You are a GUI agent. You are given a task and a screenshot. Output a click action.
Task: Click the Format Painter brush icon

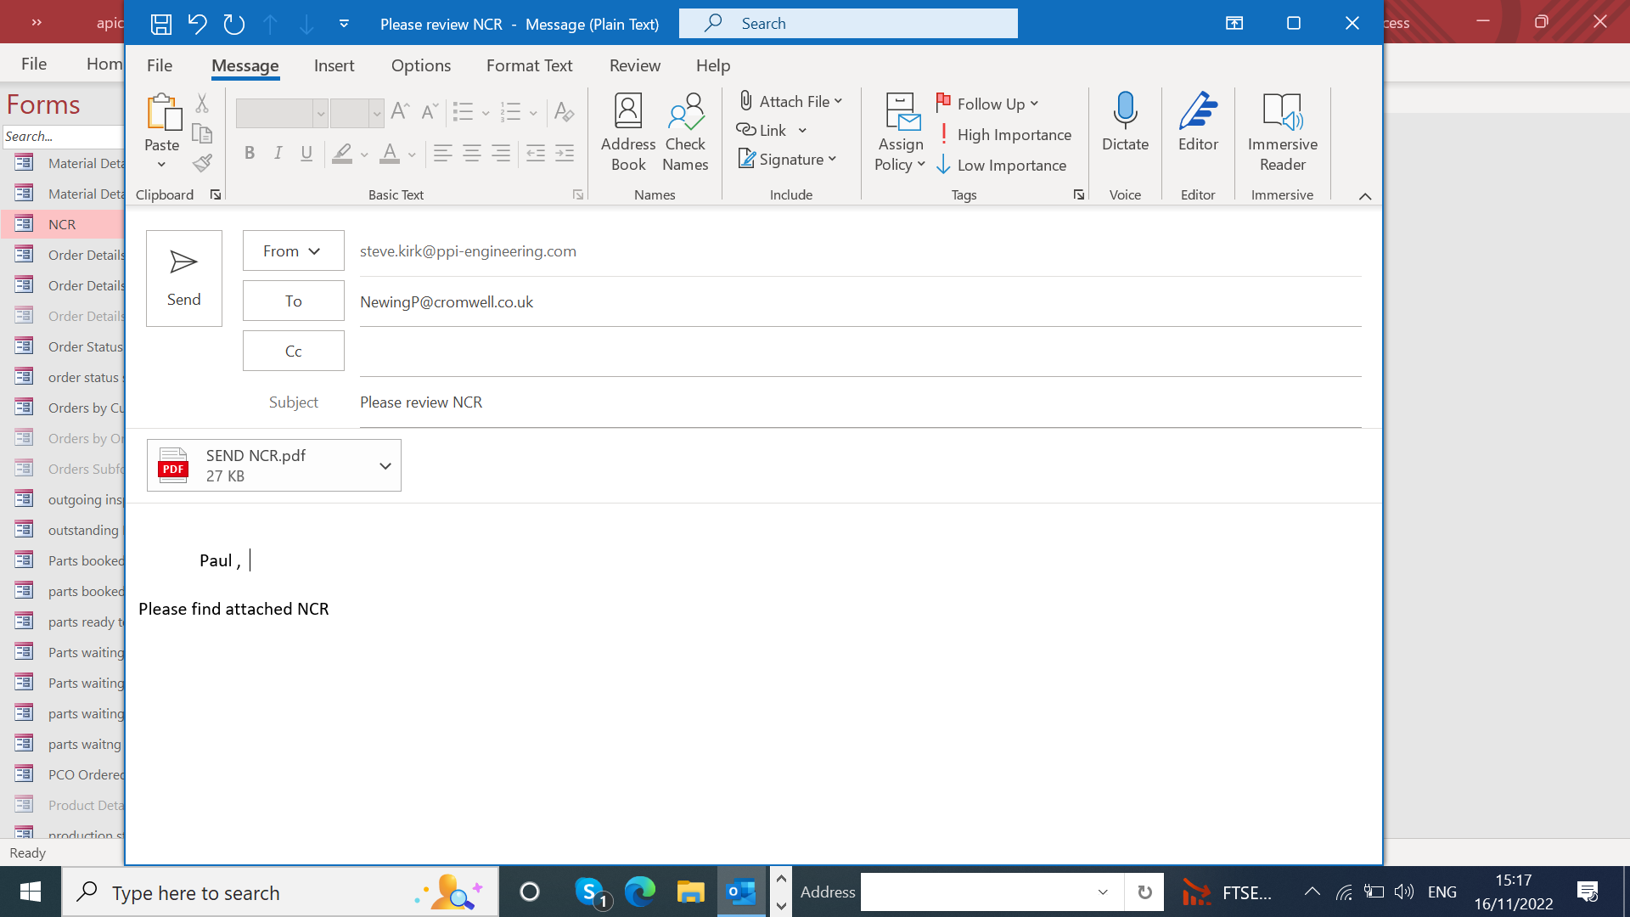click(202, 163)
